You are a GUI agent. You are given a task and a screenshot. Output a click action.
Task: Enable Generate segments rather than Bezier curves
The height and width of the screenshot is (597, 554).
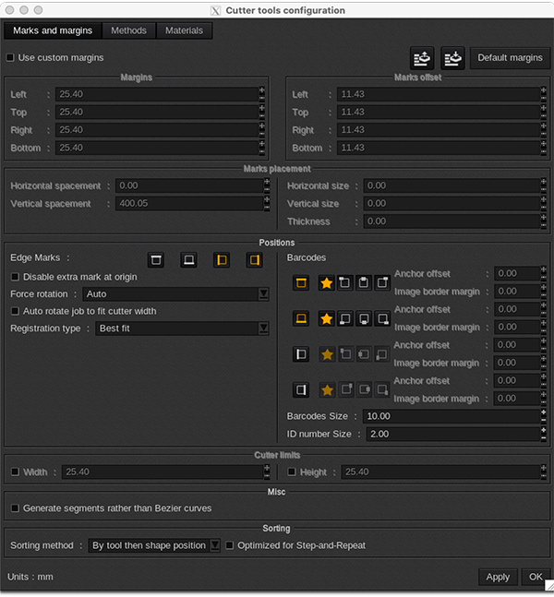[x=15, y=507]
